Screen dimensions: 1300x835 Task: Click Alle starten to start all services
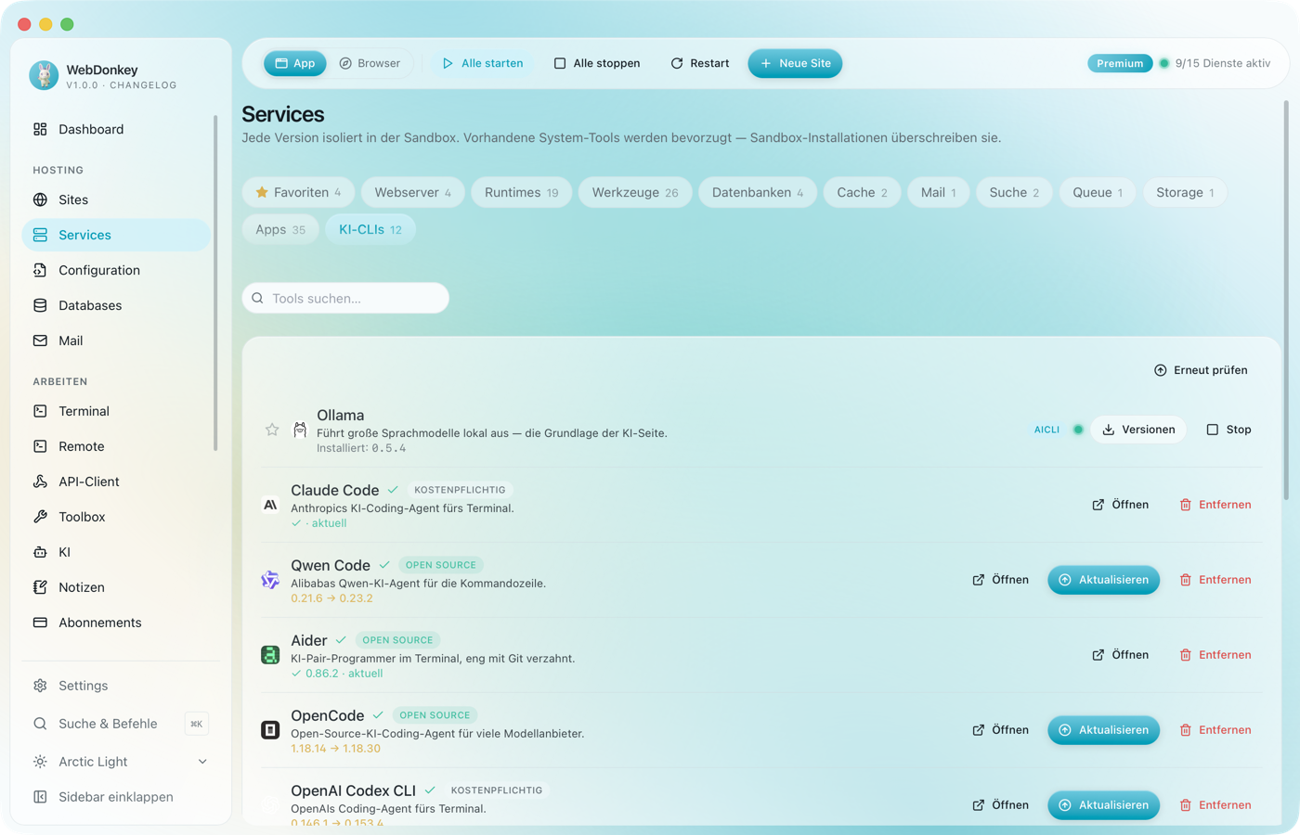483,63
